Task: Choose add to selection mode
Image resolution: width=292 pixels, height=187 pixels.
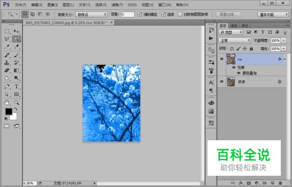Action: [x=33, y=14]
